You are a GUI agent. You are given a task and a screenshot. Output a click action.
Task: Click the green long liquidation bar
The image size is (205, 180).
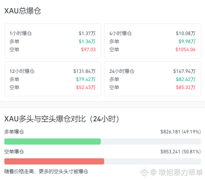click(x=53, y=142)
